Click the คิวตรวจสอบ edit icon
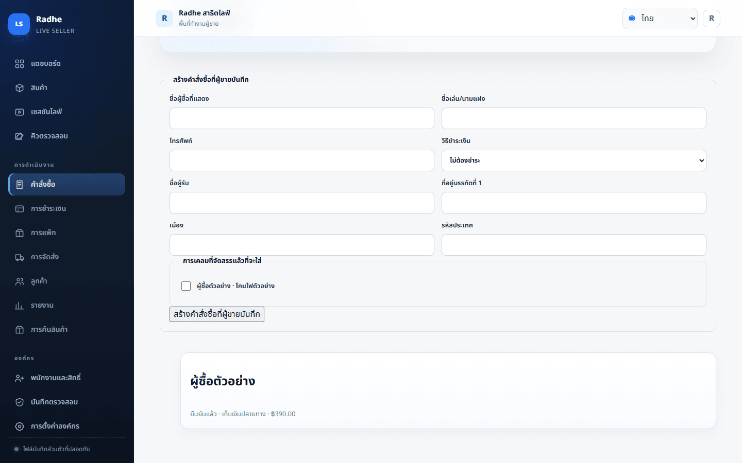742x463 pixels. point(20,136)
